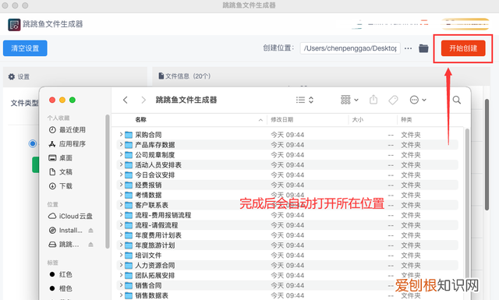Zoom the Finder window with green button
499x300 pixels.
[73, 100]
